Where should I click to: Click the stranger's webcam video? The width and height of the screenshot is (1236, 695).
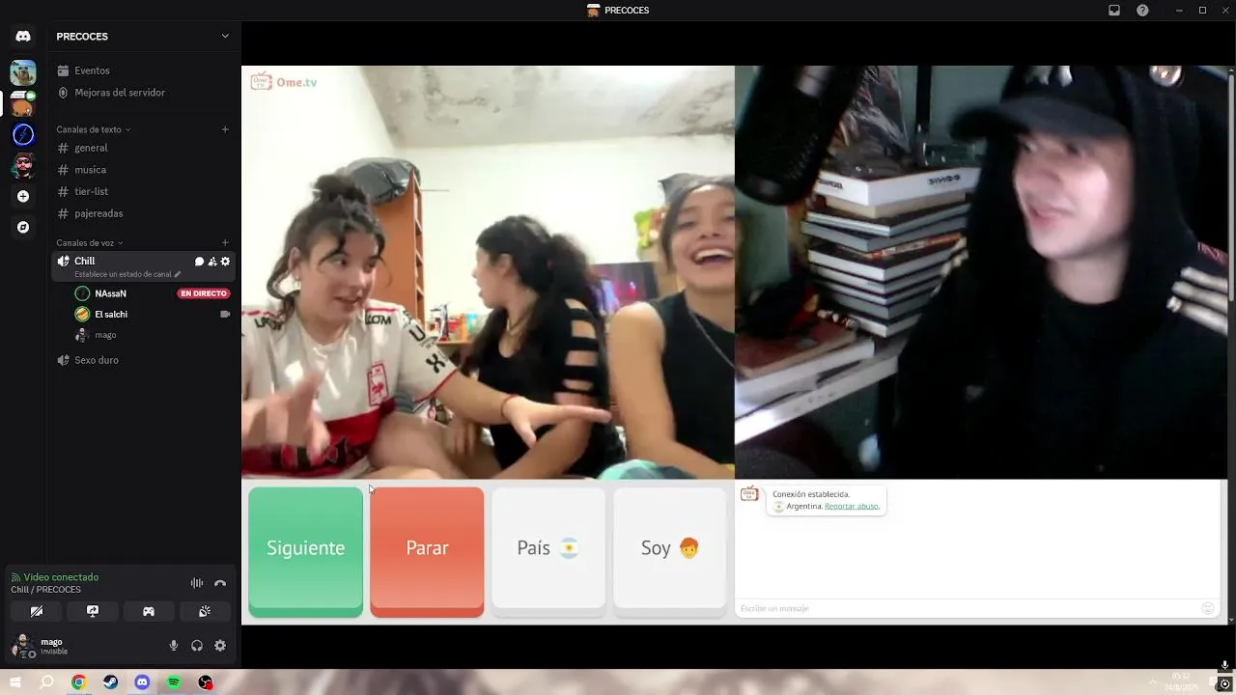488,272
